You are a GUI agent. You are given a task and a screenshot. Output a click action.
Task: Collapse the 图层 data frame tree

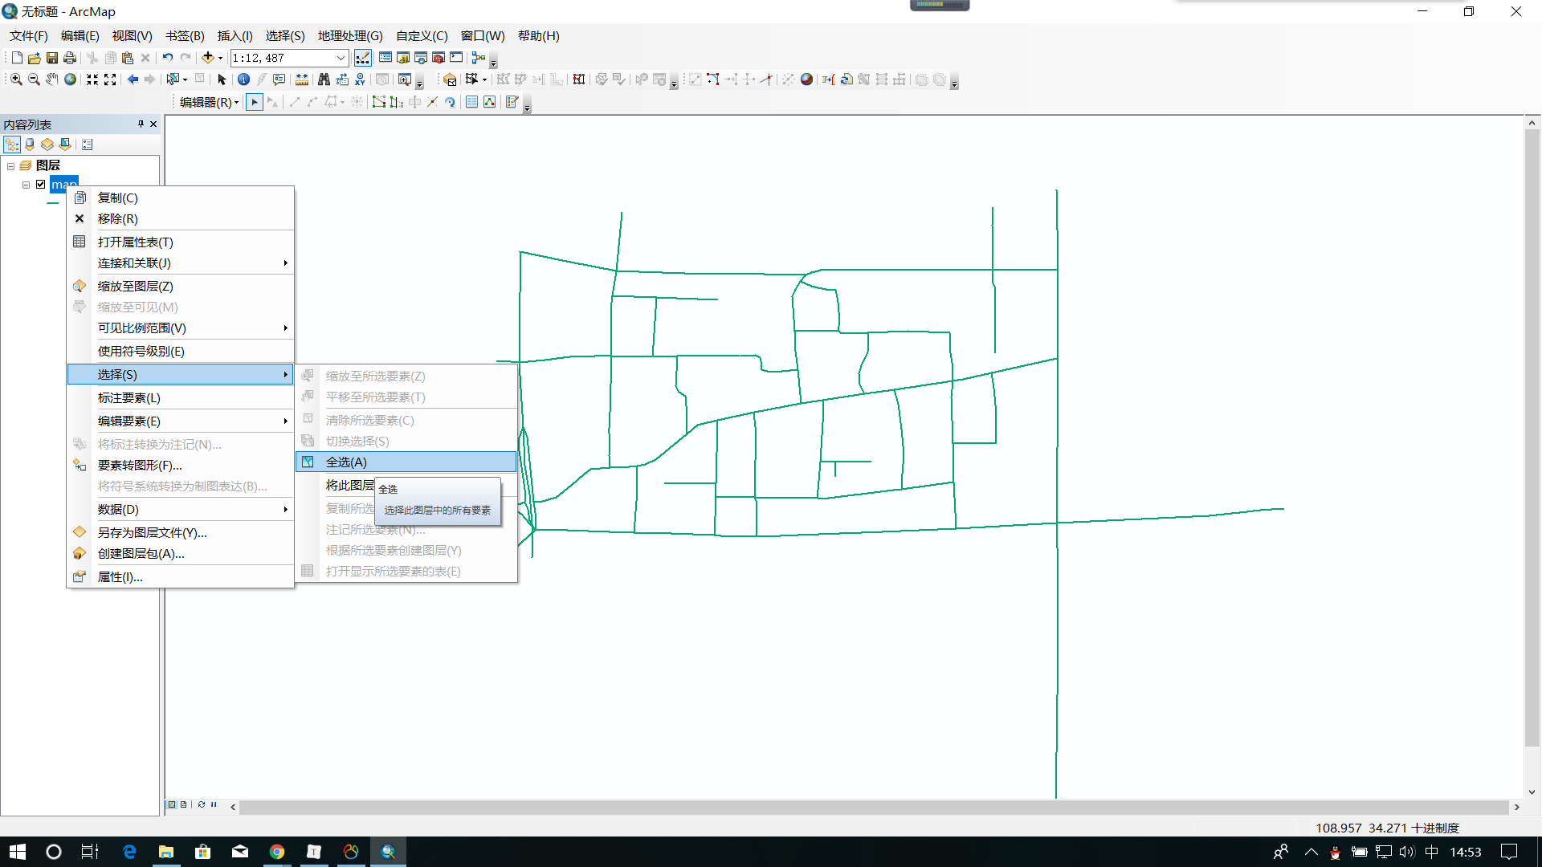tap(11, 166)
